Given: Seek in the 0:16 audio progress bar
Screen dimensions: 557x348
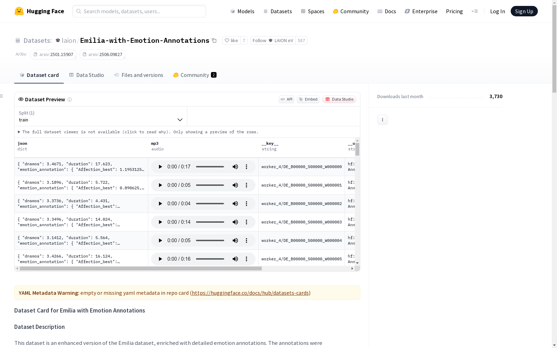Looking at the screenshot, I should 210,259.
